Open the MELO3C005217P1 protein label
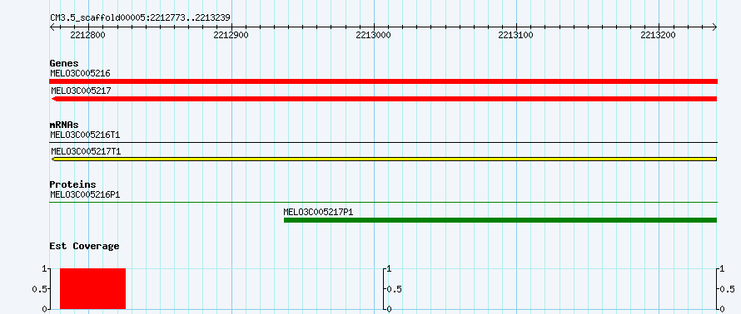The height and width of the screenshot is (314, 741). point(318,212)
